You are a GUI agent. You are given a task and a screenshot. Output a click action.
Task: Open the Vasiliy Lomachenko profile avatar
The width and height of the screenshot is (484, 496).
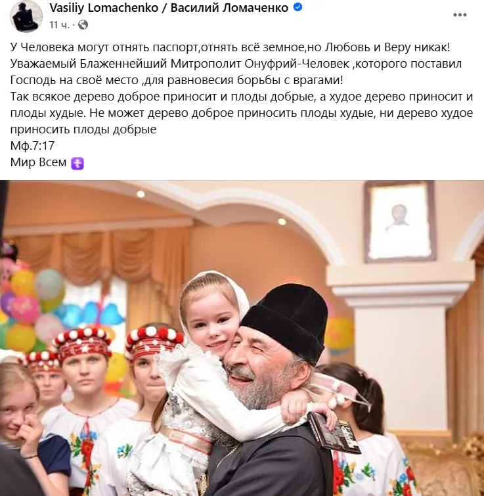click(x=26, y=16)
